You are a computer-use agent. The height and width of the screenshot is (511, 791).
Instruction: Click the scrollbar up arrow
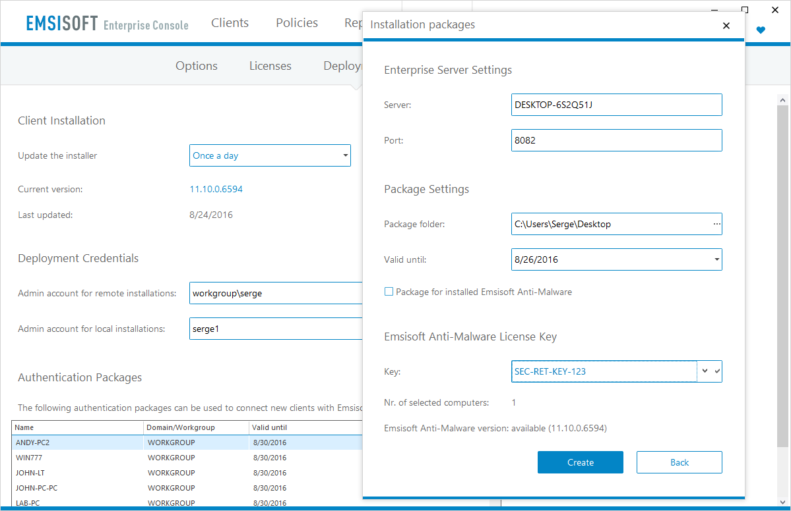tap(783, 101)
